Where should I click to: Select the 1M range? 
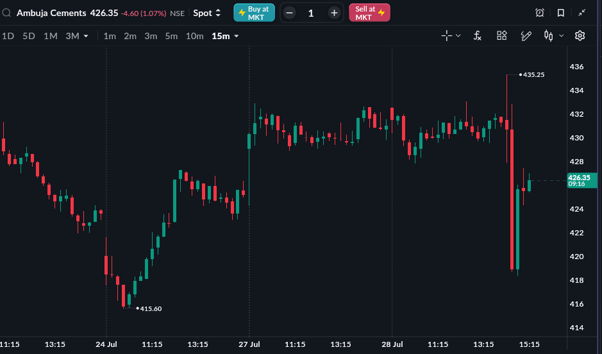[x=50, y=36]
